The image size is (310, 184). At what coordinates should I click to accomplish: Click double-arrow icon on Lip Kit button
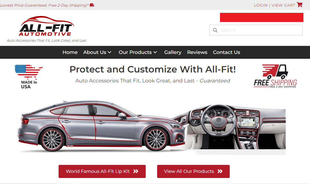136,171
